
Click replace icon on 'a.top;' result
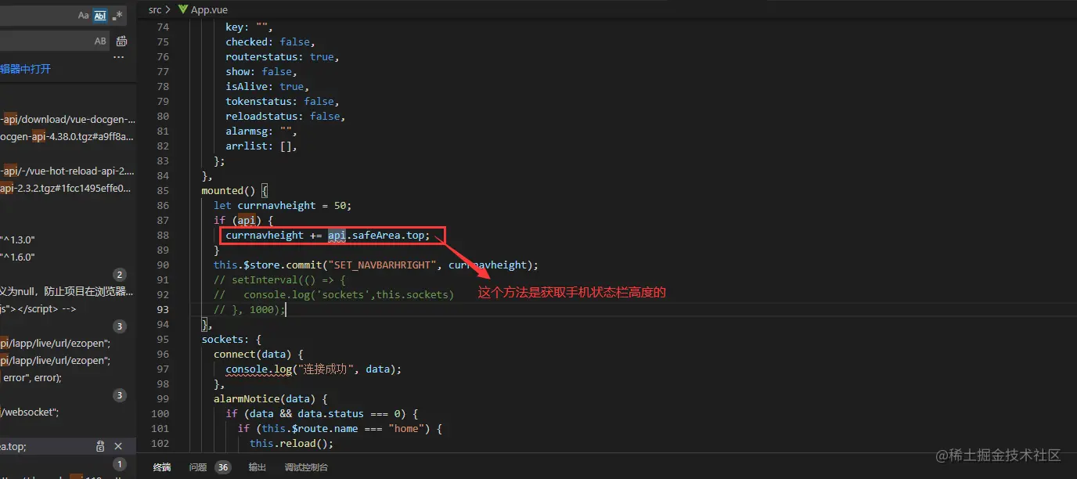(x=100, y=446)
